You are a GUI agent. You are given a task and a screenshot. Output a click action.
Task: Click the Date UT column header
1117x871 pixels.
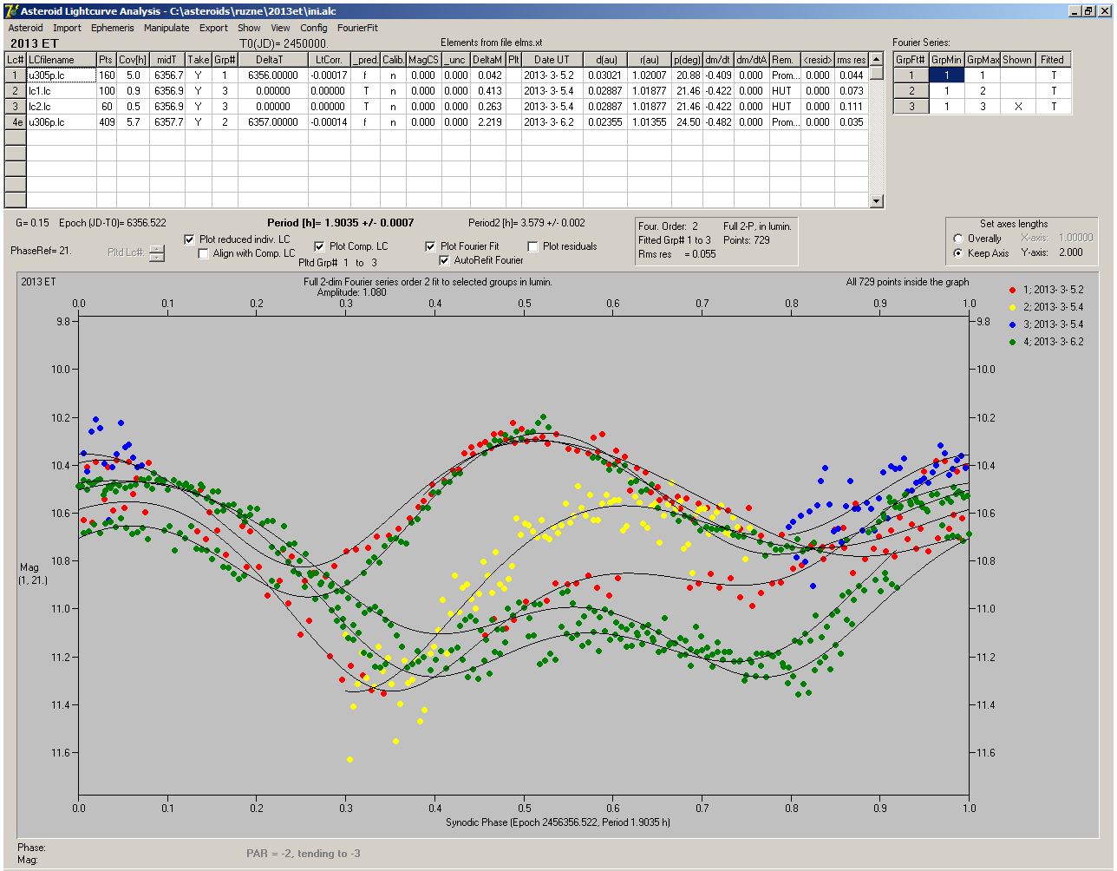[552, 60]
